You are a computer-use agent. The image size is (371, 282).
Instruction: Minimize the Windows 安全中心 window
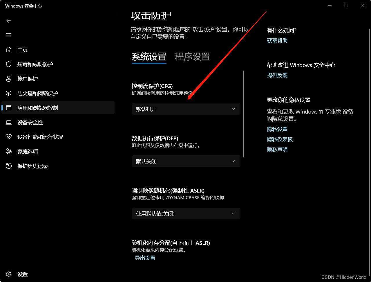330,6
